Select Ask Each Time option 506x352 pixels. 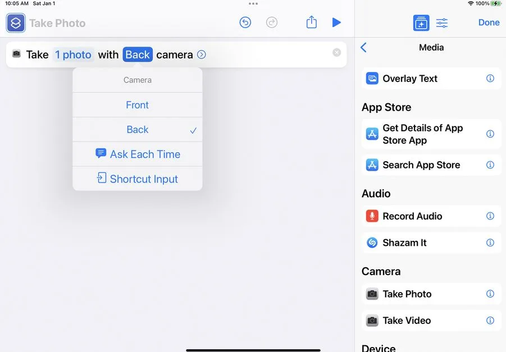pyautogui.click(x=138, y=154)
